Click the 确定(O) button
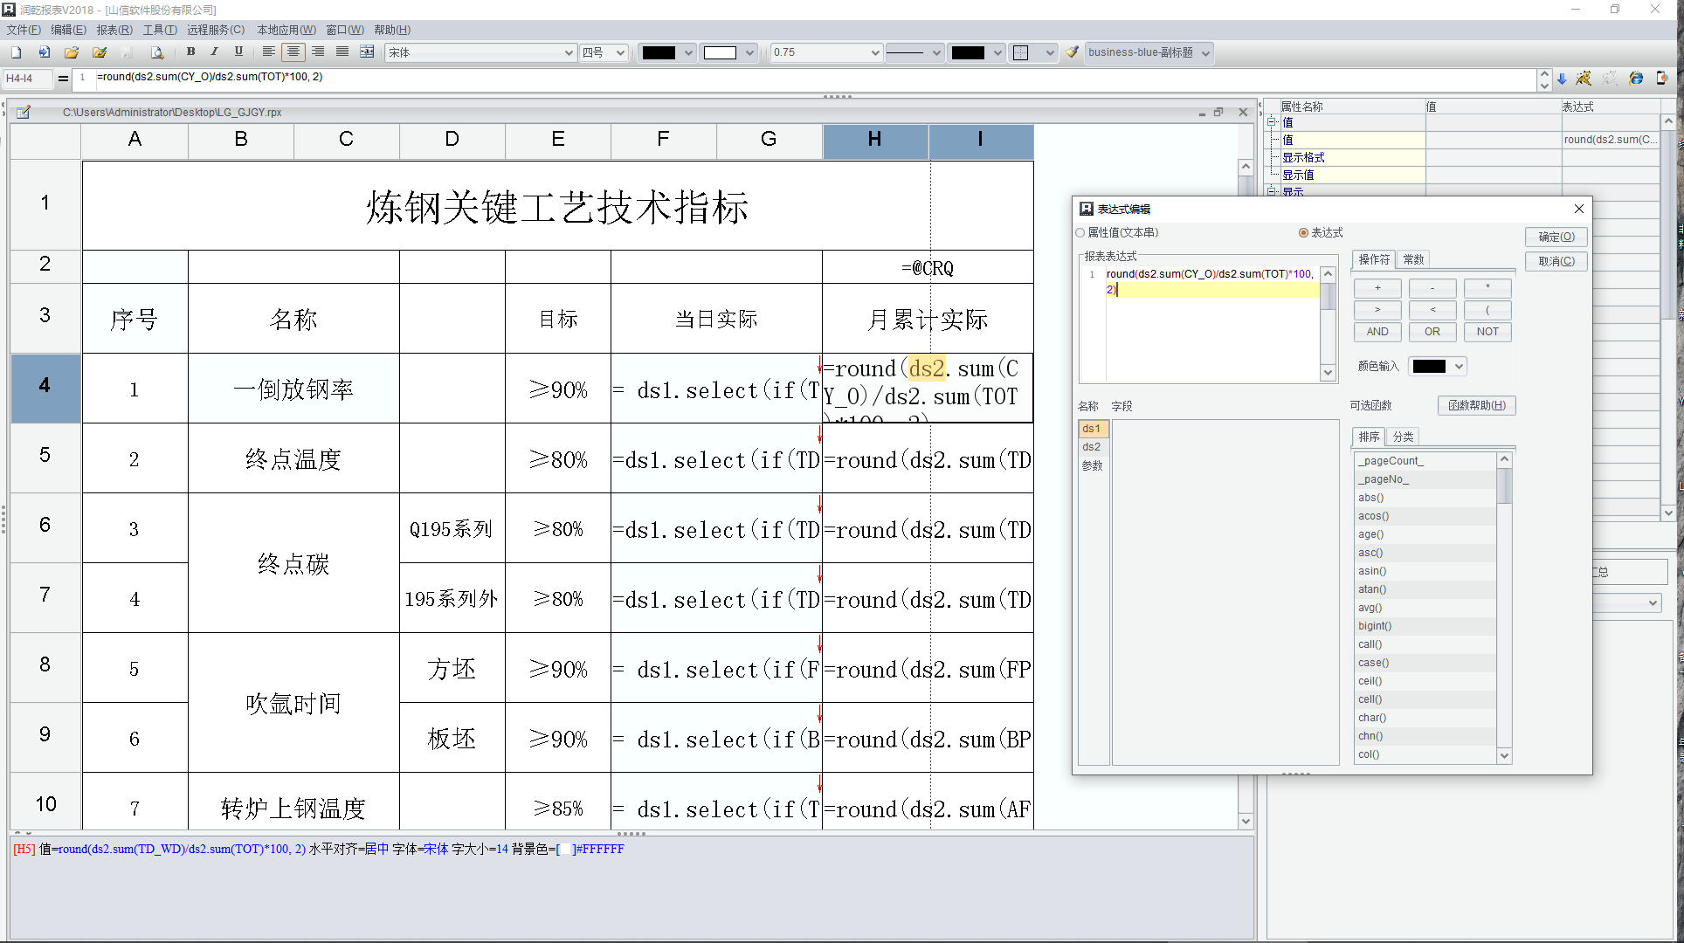Screen dimensions: 1684x943 pos(1556,237)
